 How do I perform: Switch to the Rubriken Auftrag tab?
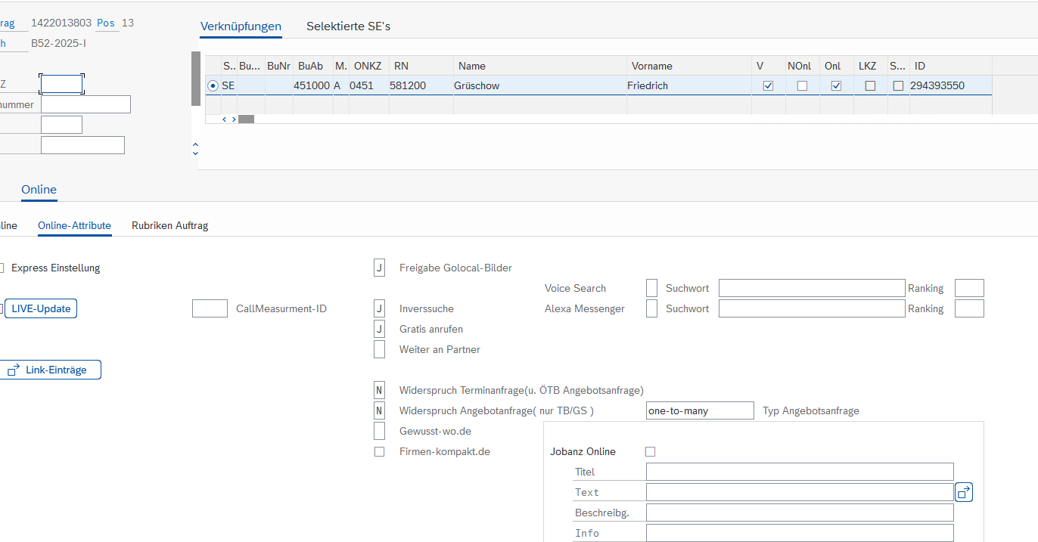169,225
